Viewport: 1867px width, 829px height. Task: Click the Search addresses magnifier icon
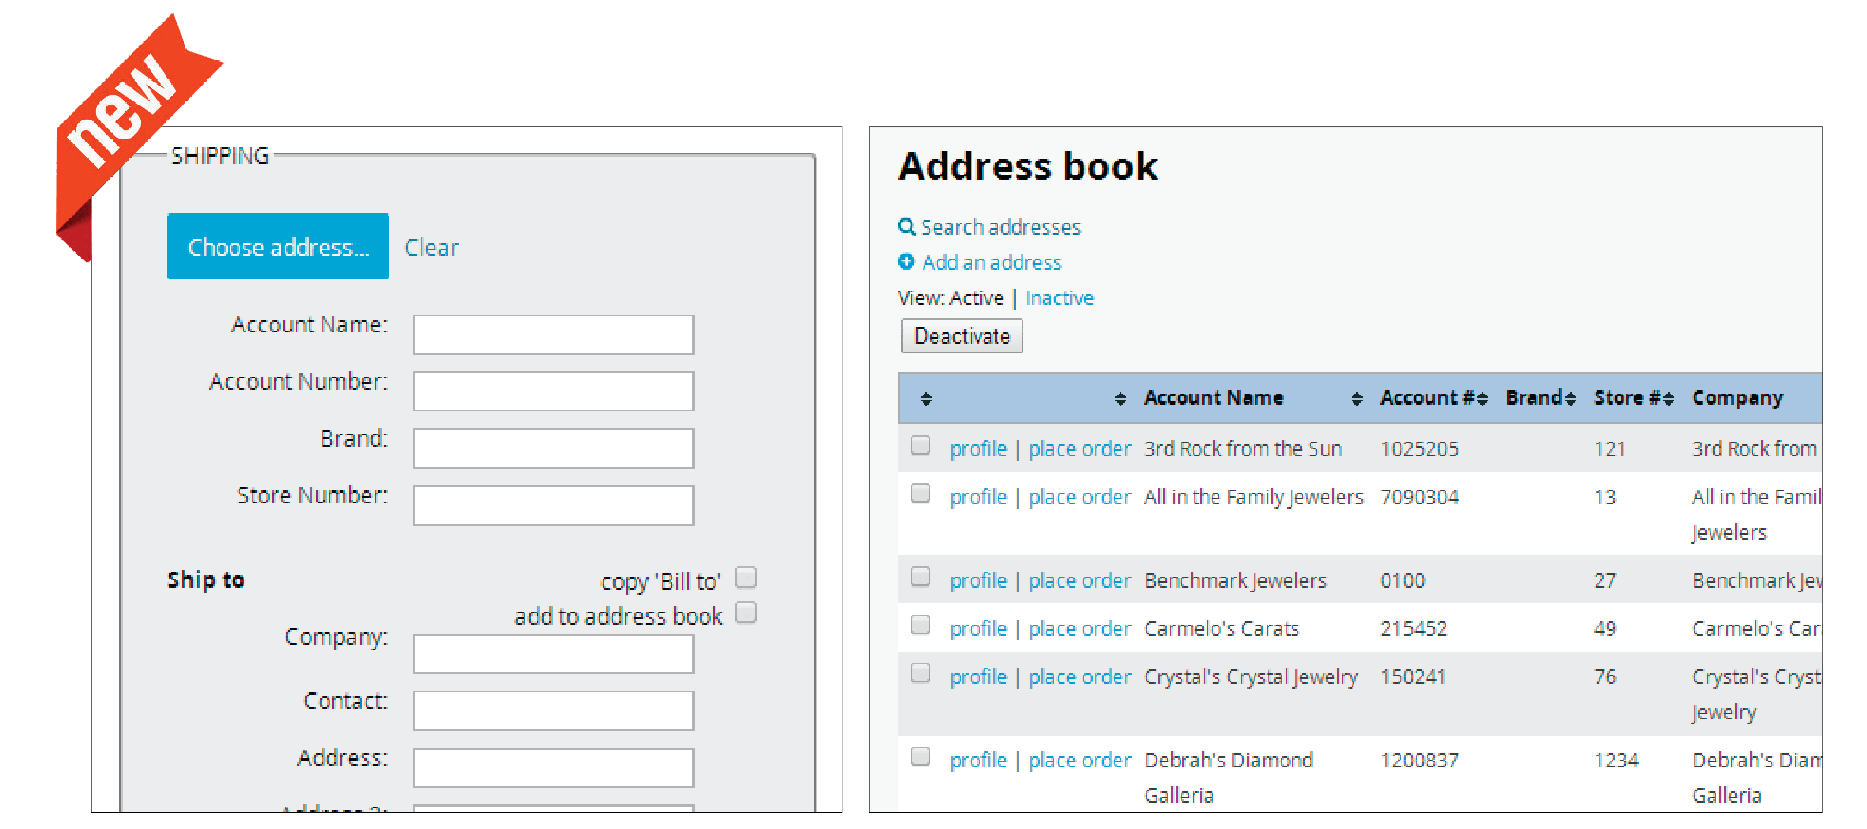coord(906,227)
